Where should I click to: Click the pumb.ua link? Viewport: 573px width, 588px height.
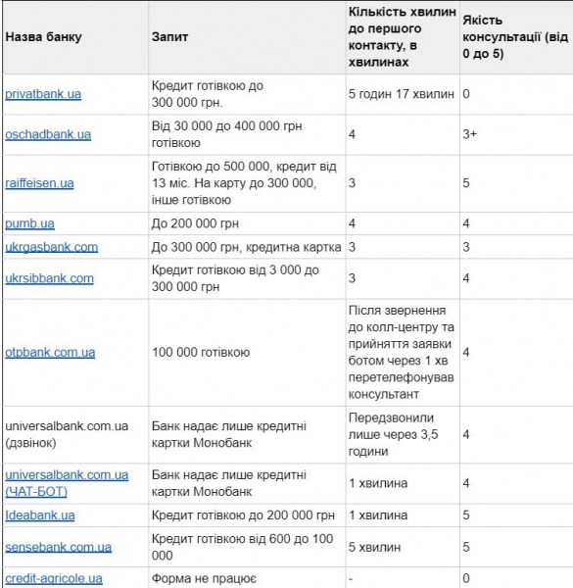point(29,223)
